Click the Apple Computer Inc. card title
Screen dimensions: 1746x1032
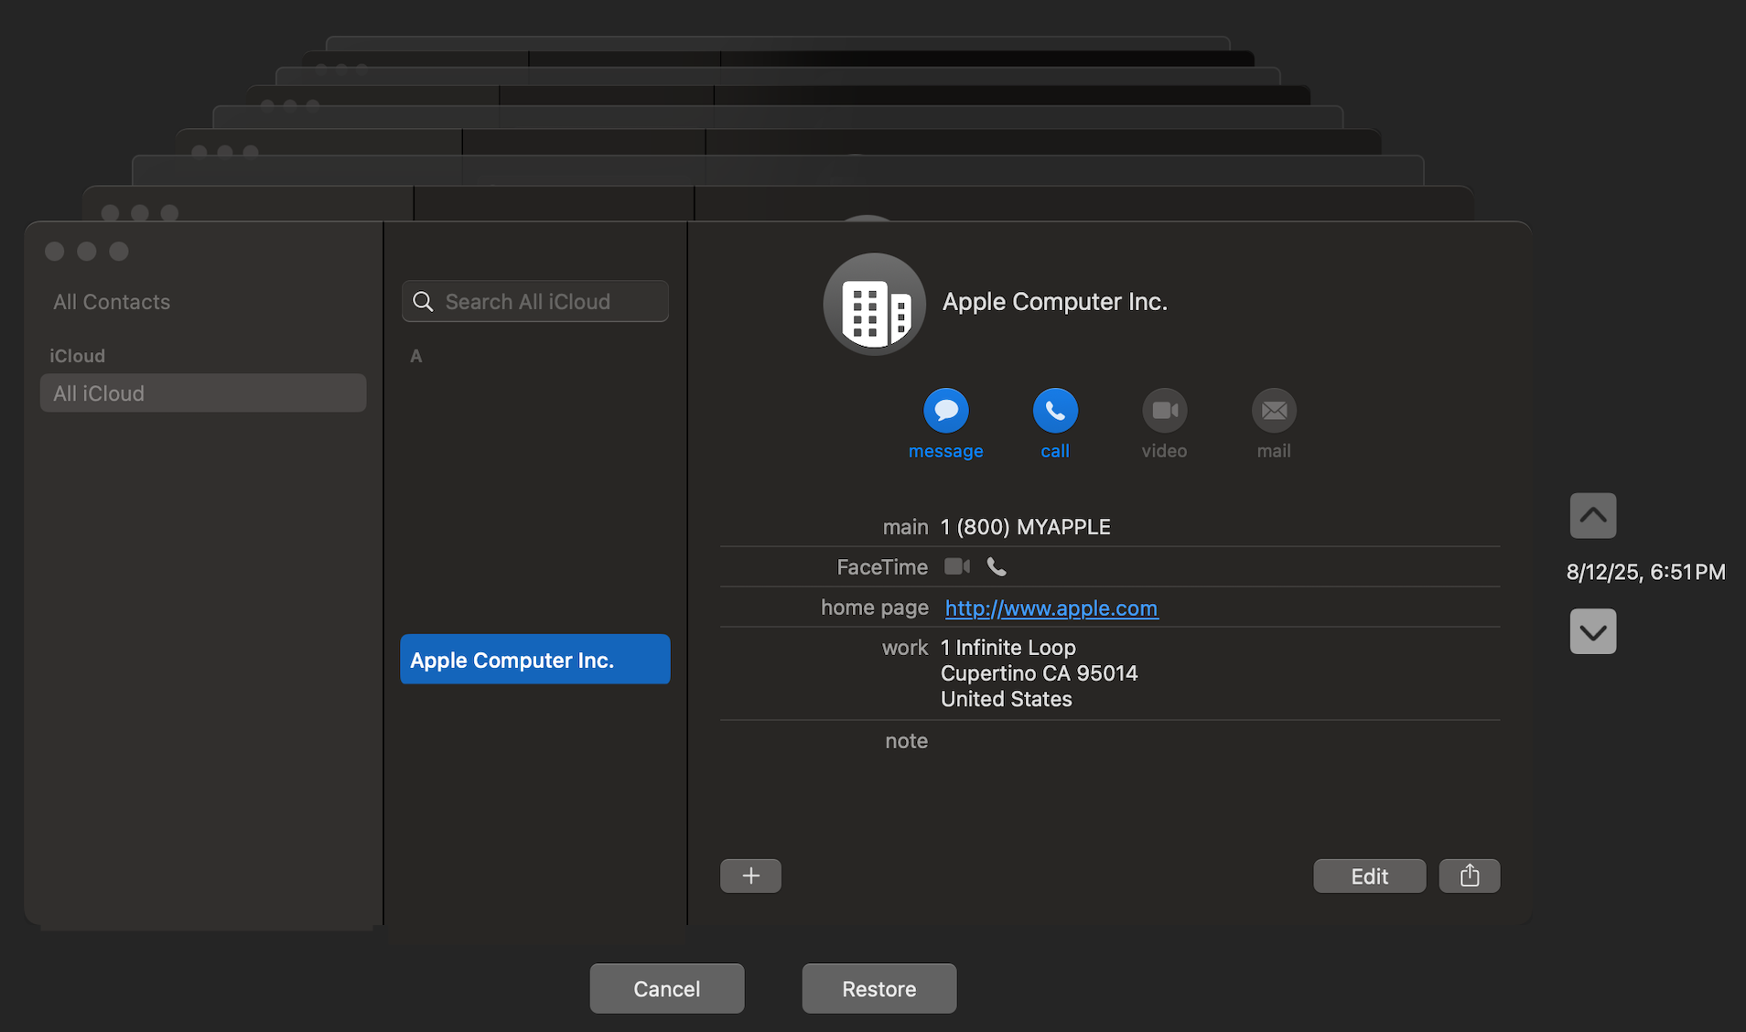[x=1055, y=302]
